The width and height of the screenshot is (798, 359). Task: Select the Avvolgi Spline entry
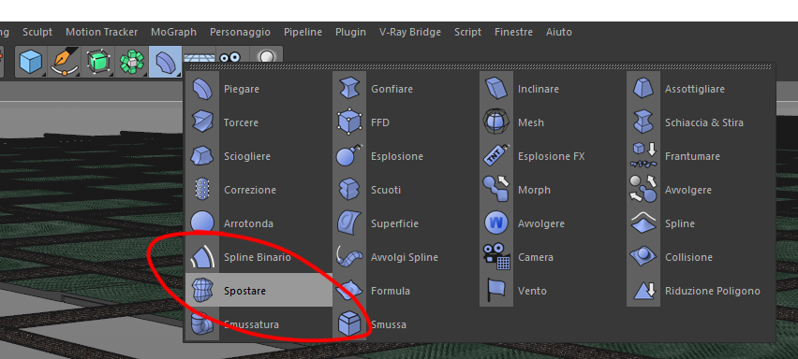[x=405, y=257]
